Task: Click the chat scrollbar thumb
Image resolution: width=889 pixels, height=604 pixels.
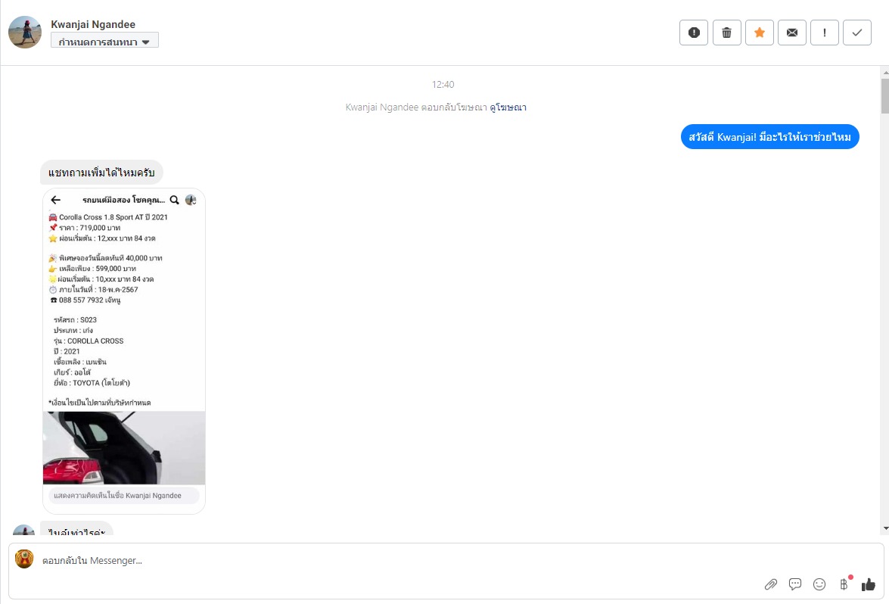Action: (885, 96)
